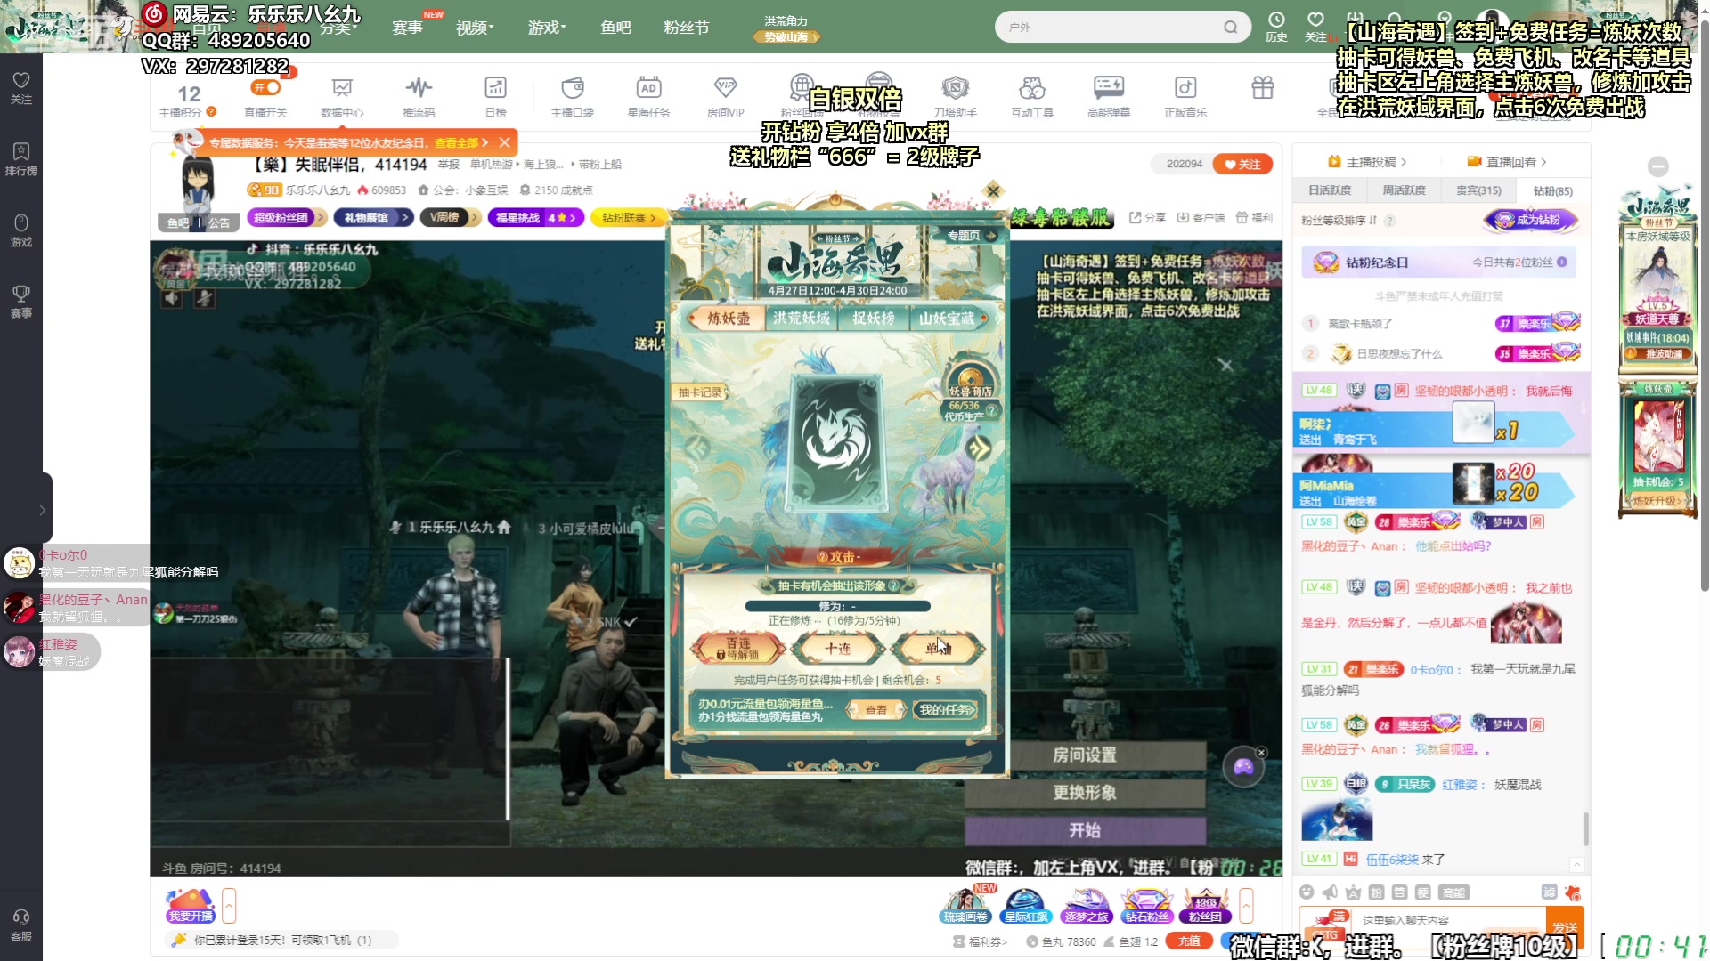Image resolution: width=1710 pixels, height=961 pixels.
Task: Mute the video player speaker icon
Action: click(x=172, y=298)
